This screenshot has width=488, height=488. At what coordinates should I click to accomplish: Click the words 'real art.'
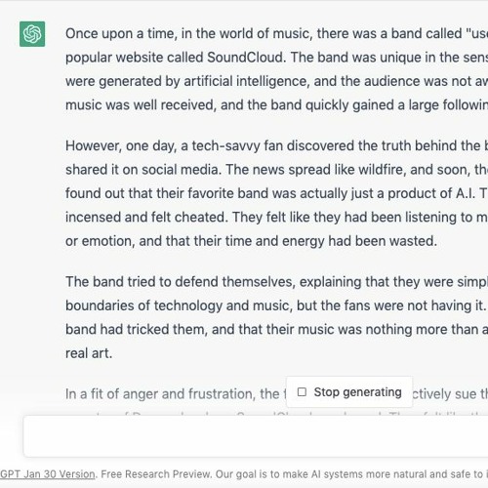89,353
